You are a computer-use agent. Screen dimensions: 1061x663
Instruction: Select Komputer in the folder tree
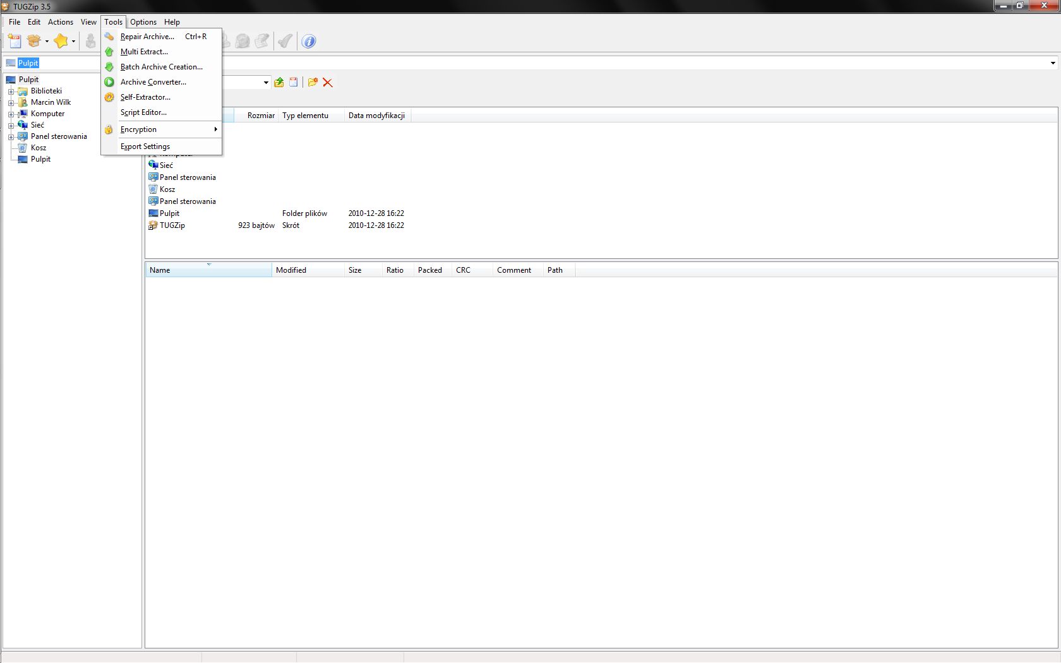[47, 114]
